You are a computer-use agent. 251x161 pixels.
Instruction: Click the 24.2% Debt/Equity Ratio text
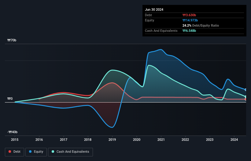click(x=201, y=25)
